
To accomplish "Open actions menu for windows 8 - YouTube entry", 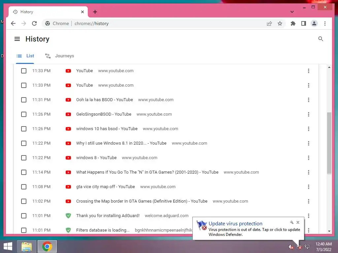I will [309, 158].
